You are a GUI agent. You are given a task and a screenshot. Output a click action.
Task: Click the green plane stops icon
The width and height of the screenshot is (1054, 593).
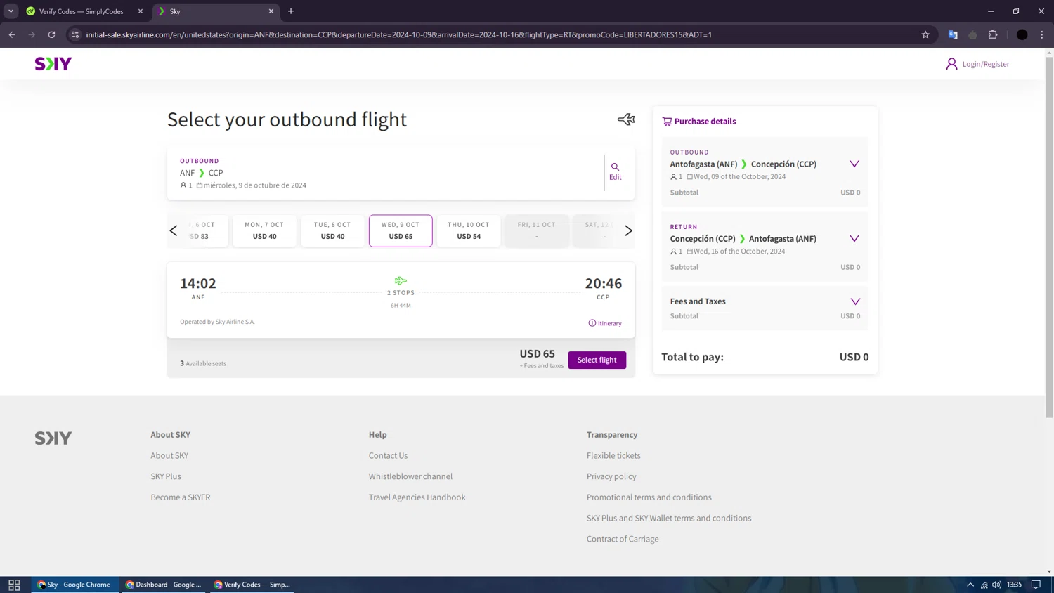401,281
